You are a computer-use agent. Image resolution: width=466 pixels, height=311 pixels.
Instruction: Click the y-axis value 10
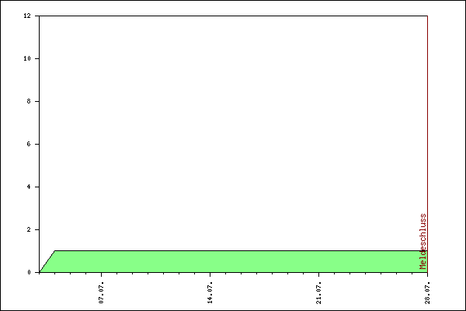pyautogui.click(x=27, y=58)
